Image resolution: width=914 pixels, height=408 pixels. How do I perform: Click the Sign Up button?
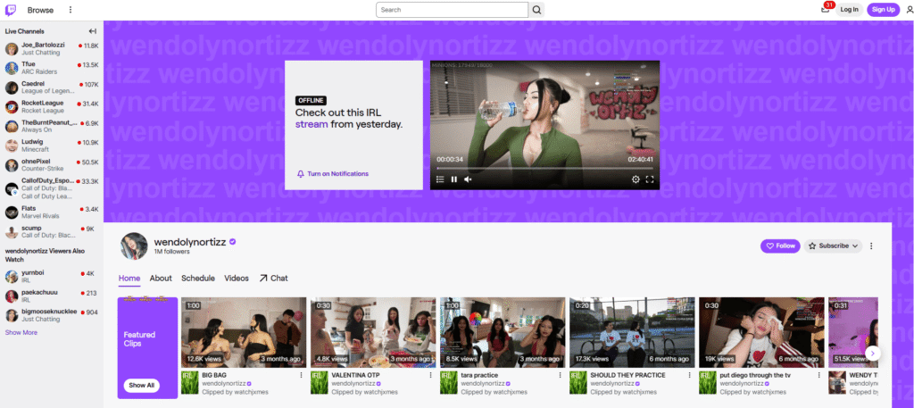pos(883,10)
